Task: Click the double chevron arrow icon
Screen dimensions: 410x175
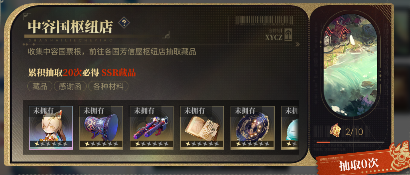Action: 298,44
